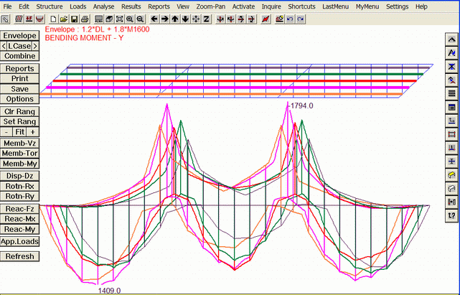Click the red compass needle icon
This screenshot has width=460, height=295.
click(x=266, y=19)
